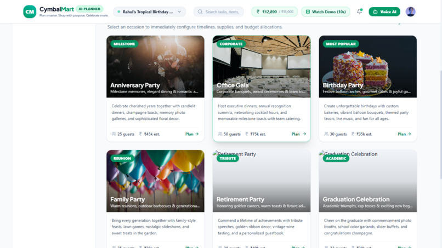Viewport: 442px width, 248px height.
Task: Click the 'Birthday Party' card title
Action: pyautogui.click(x=343, y=85)
